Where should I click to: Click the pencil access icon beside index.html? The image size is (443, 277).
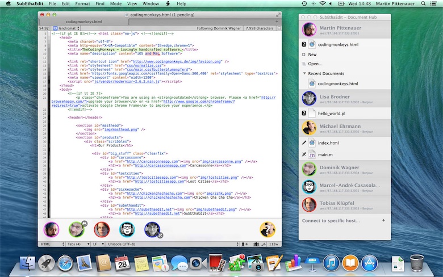point(304,143)
